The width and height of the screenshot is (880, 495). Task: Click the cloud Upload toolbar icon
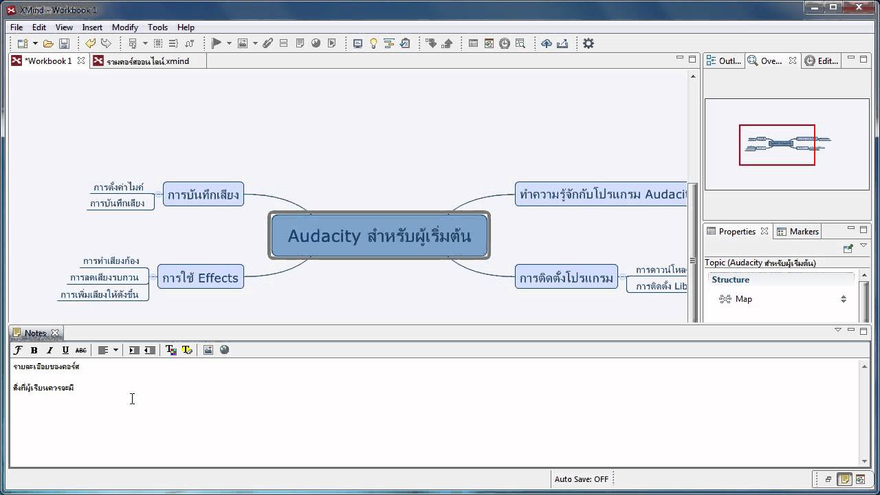click(x=547, y=43)
